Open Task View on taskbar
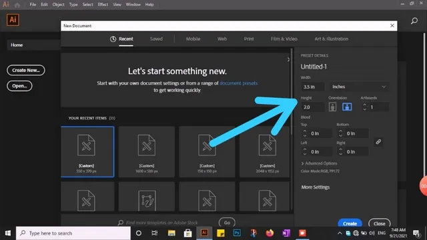The width and height of the screenshot is (427, 240). [154, 233]
